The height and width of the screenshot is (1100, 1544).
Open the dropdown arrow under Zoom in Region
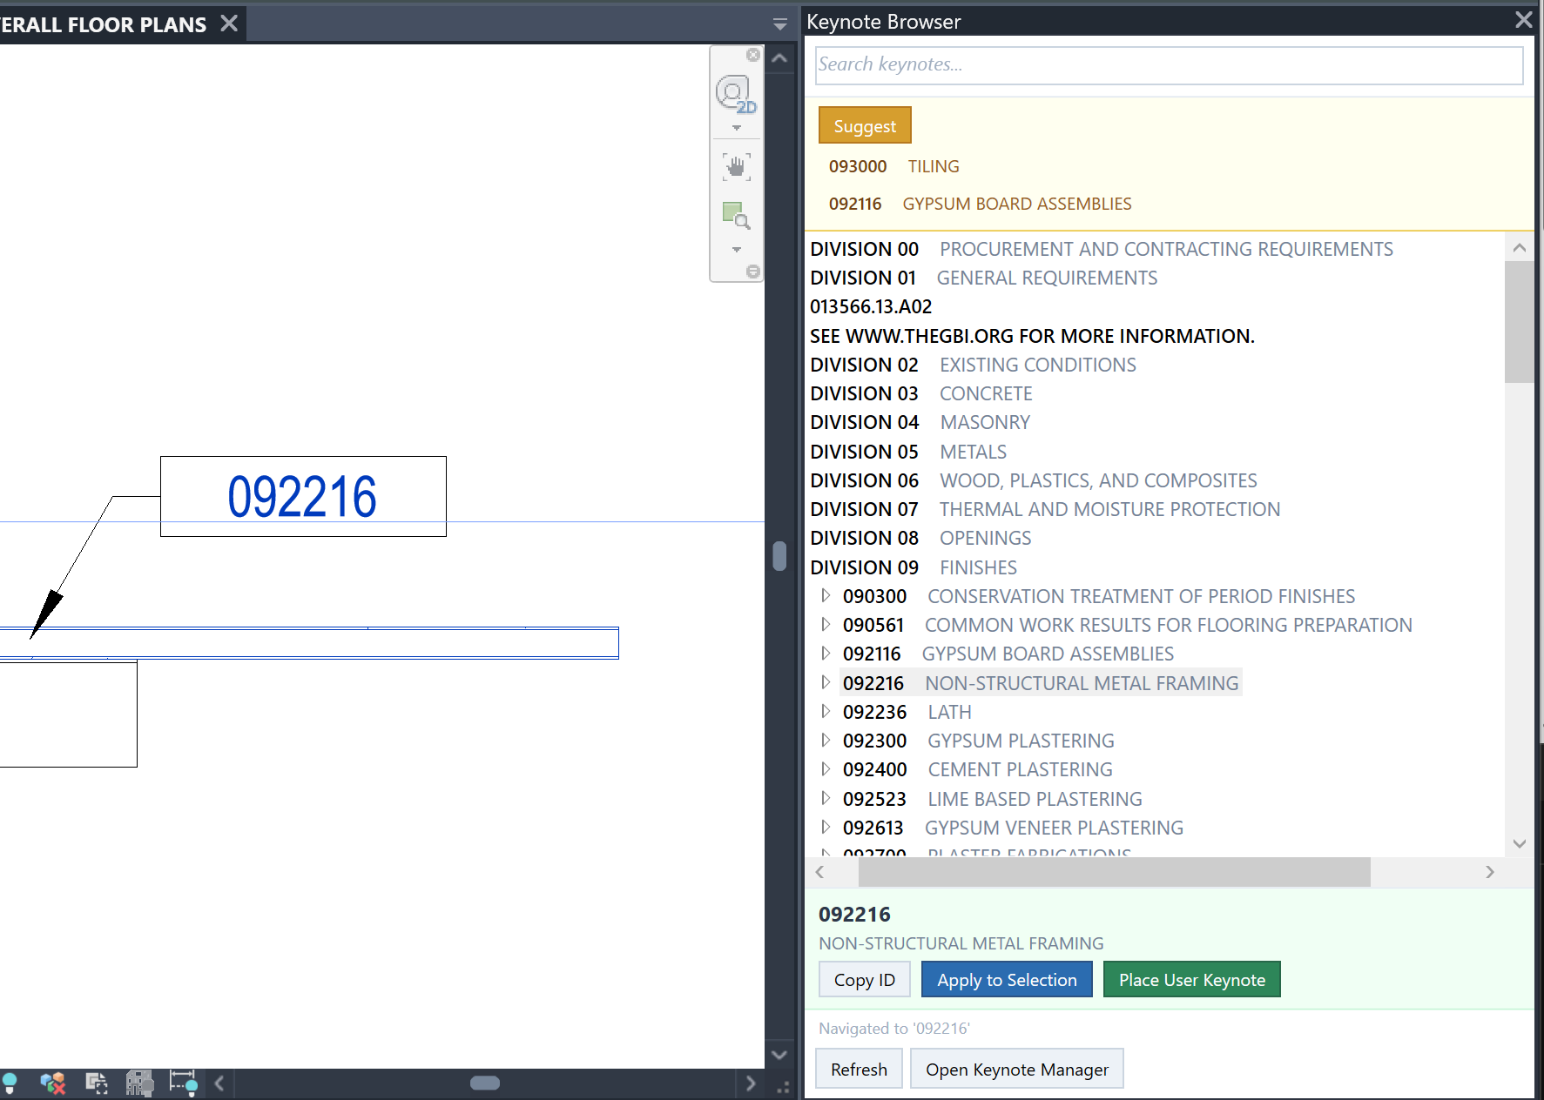pyautogui.click(x=737, y=250)
